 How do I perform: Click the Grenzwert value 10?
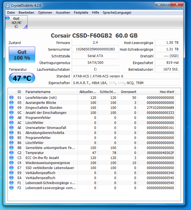click(x=134, y=163)
